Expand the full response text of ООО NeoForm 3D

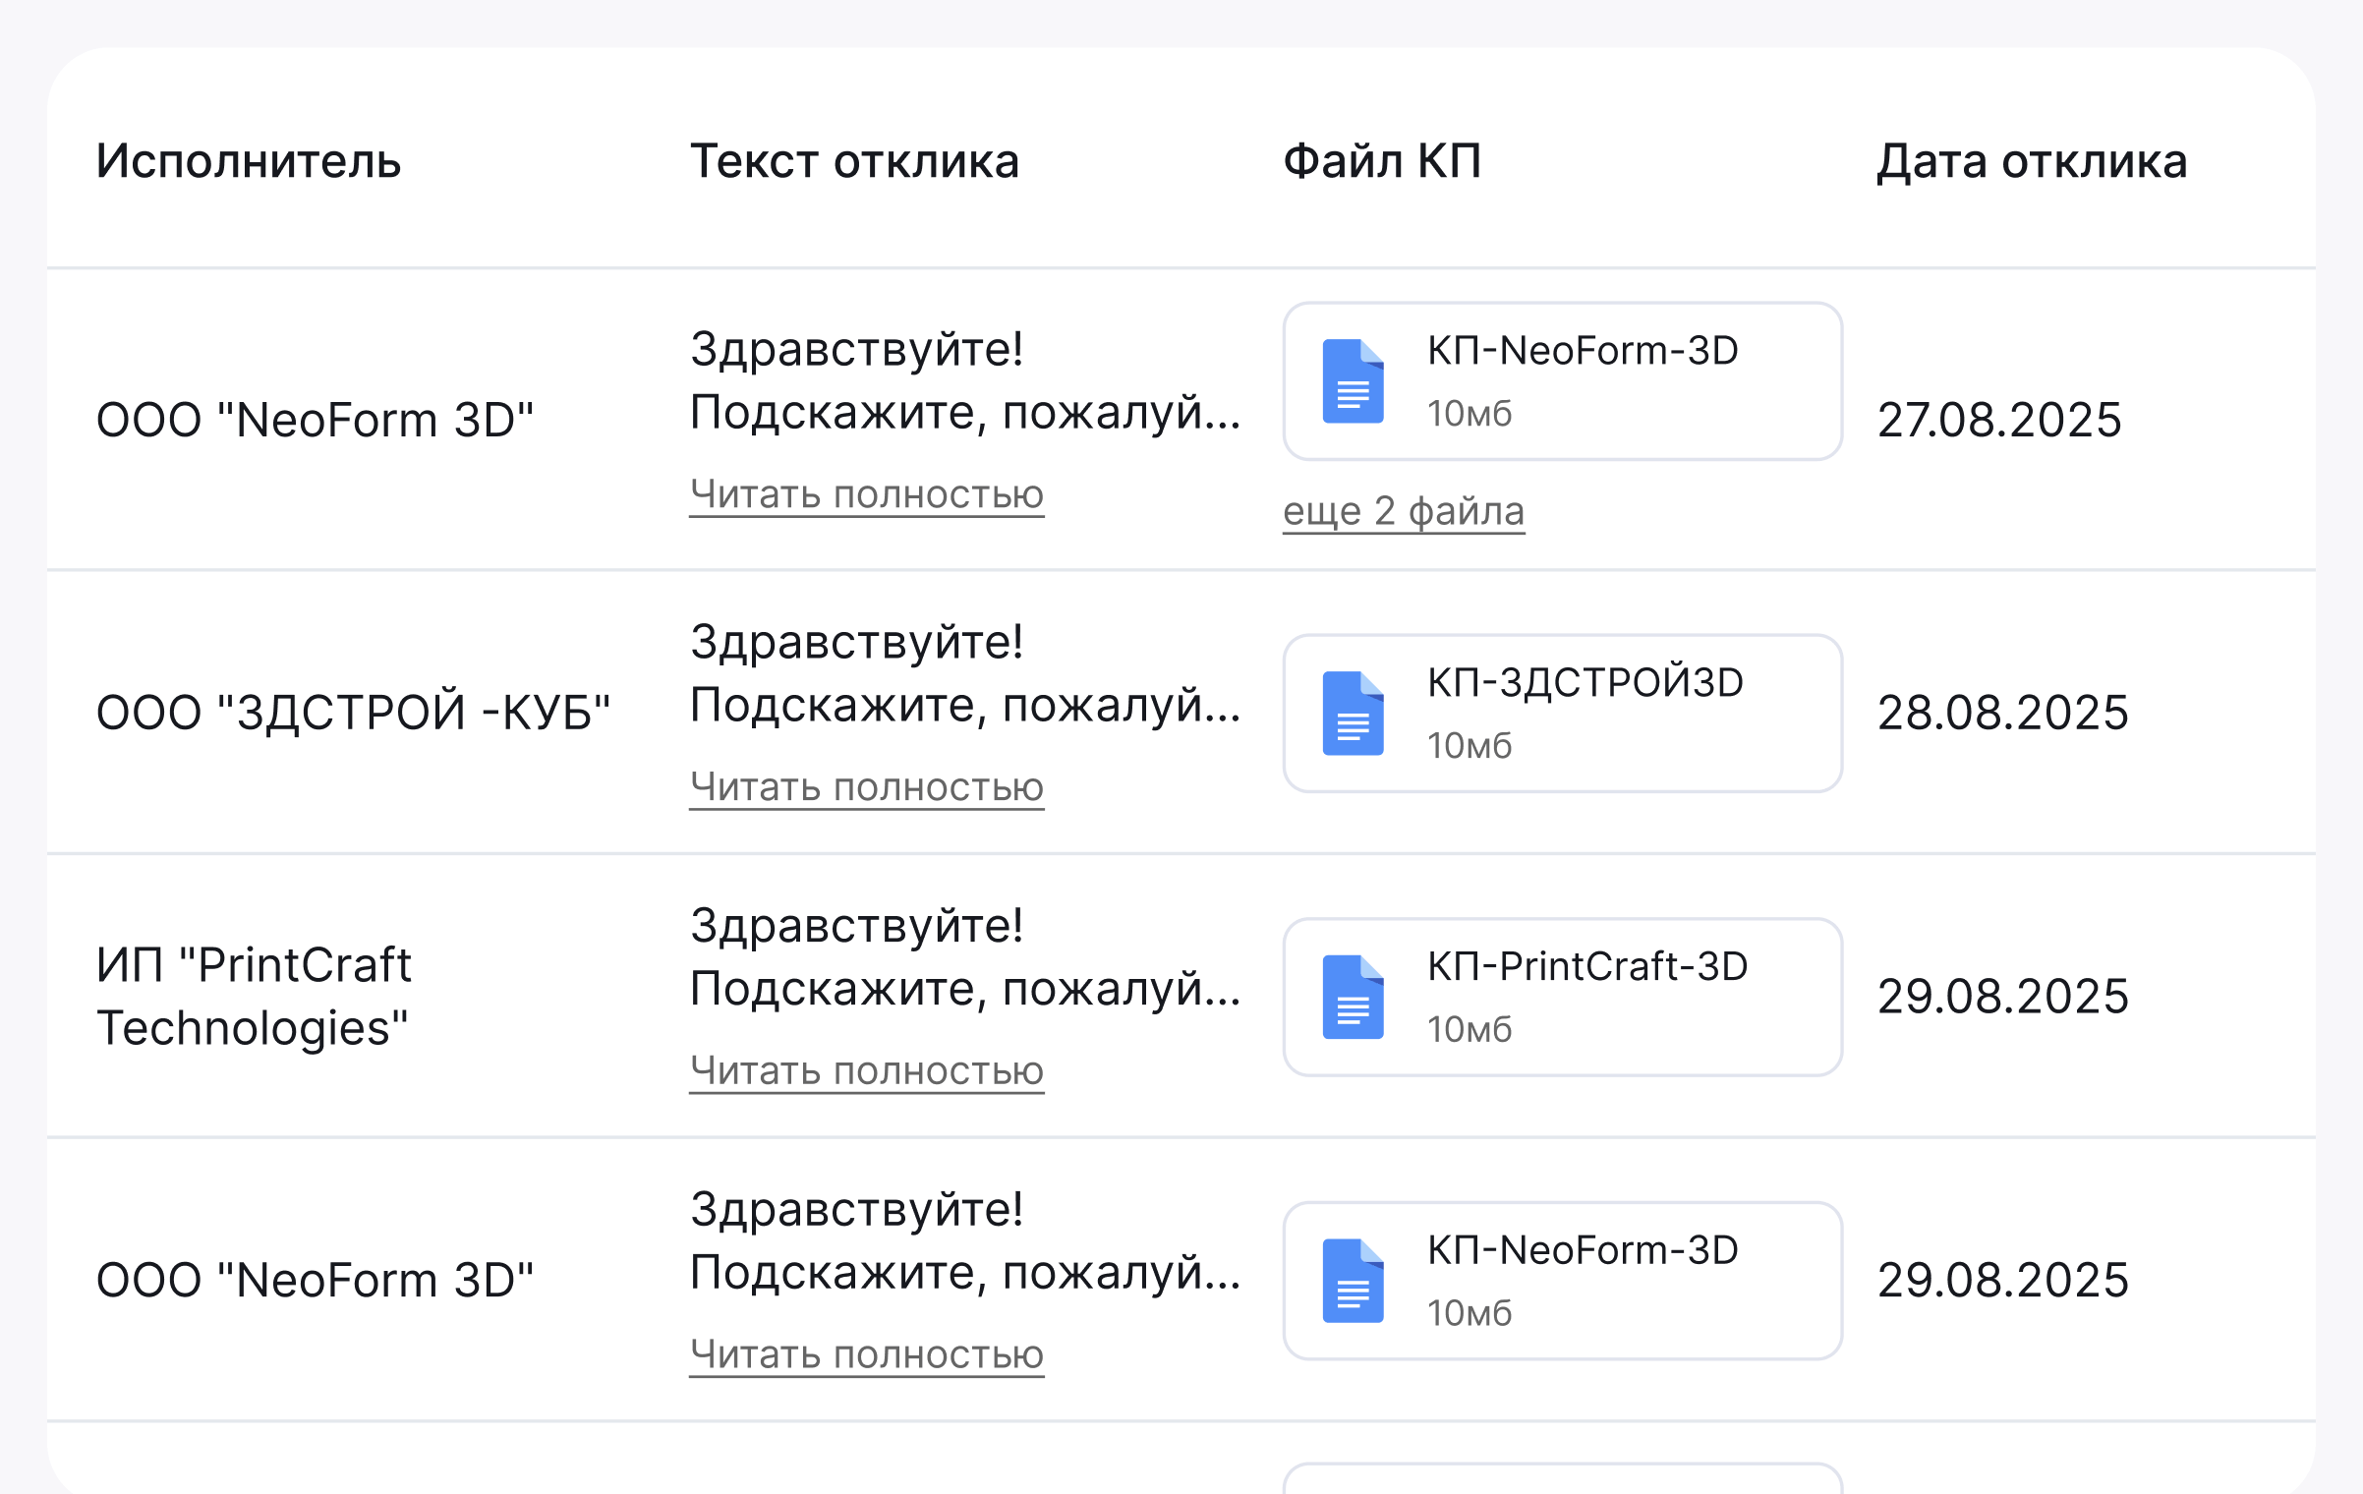866,494
